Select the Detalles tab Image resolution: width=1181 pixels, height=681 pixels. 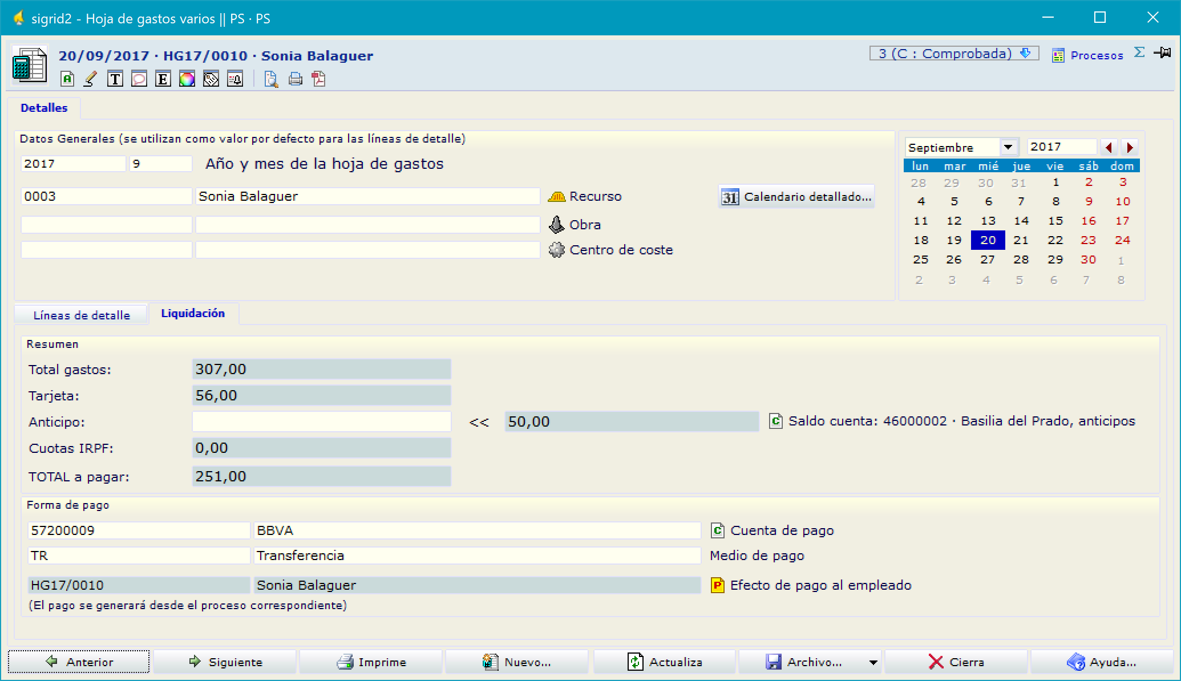(x=44, y=108)
